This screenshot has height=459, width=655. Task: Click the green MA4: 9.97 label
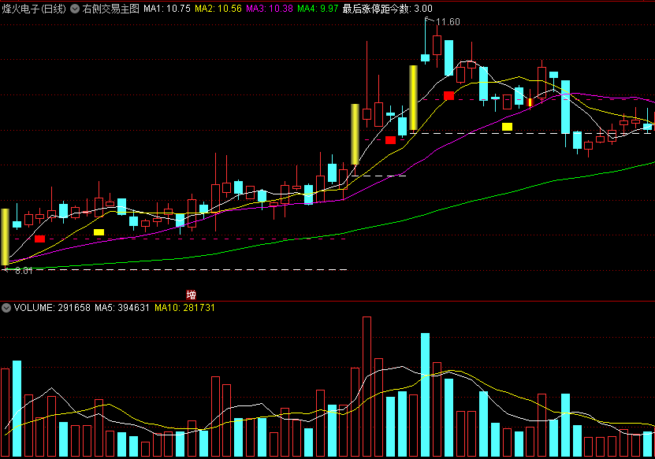click(x=318, y=9)
